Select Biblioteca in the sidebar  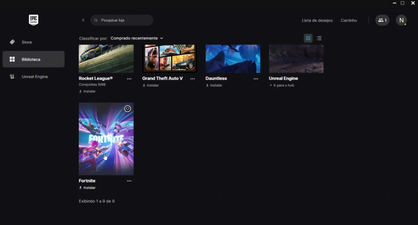(x=31, y=59)
